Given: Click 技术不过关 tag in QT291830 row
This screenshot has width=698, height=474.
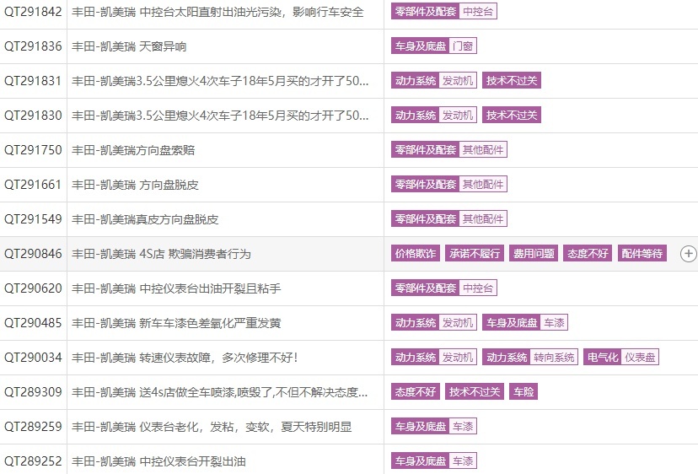Looking at the screenshot, I should [512, 116].
